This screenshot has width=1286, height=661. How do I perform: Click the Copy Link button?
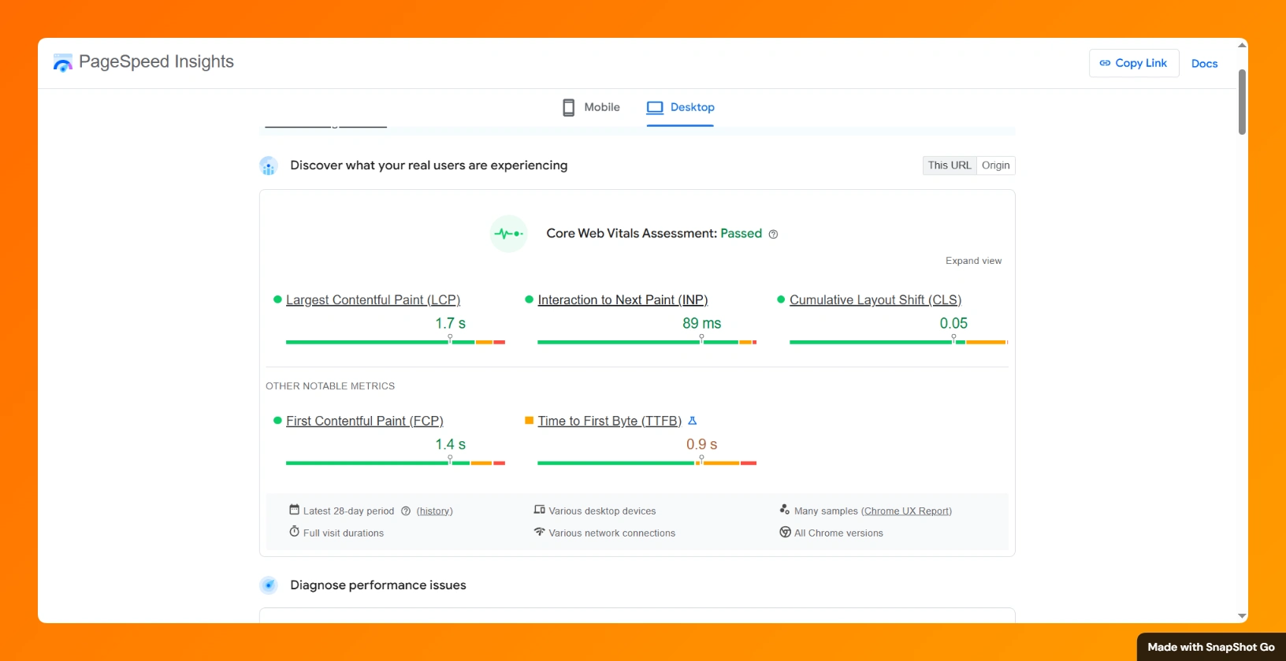tap(1133, 63)
